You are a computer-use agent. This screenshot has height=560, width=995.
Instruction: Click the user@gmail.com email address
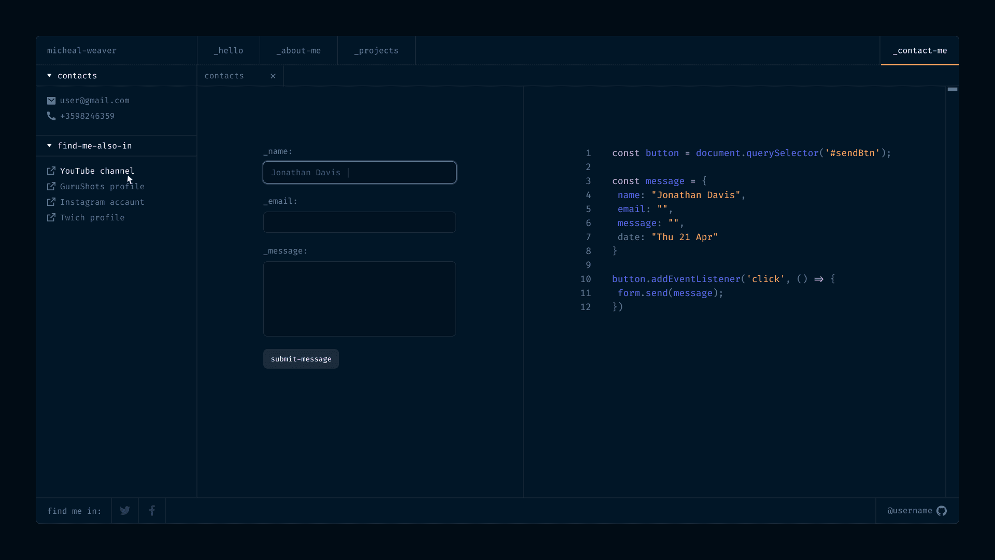click(x=95, y=101)
